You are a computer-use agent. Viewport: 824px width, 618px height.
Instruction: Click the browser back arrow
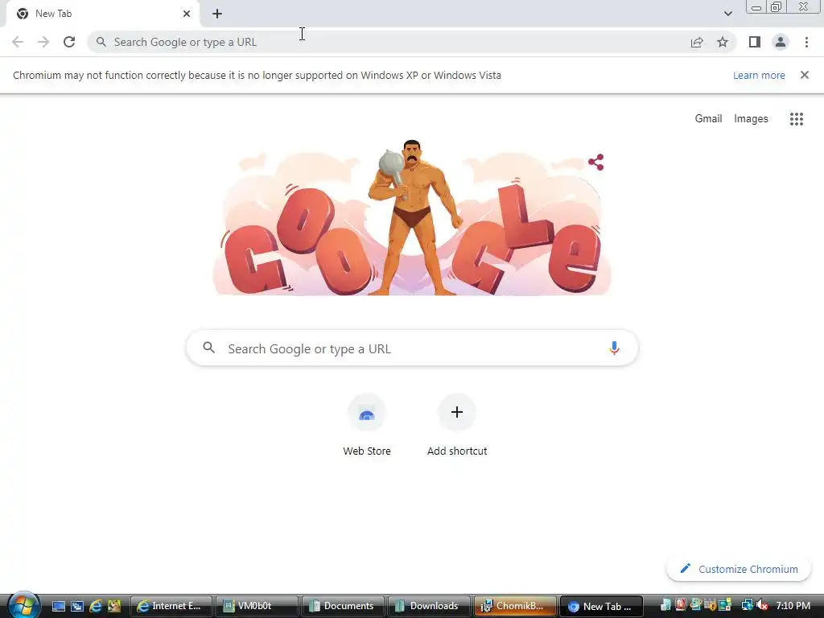(x=18, y=42)
